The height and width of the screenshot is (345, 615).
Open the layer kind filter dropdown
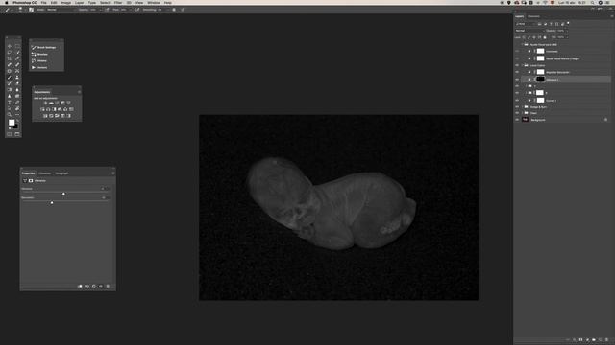526,24
